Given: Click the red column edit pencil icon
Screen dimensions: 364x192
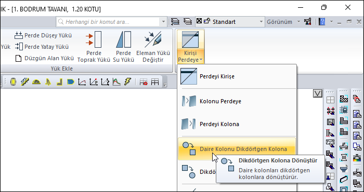Looking at the screenshot, I should pos(330,132).
